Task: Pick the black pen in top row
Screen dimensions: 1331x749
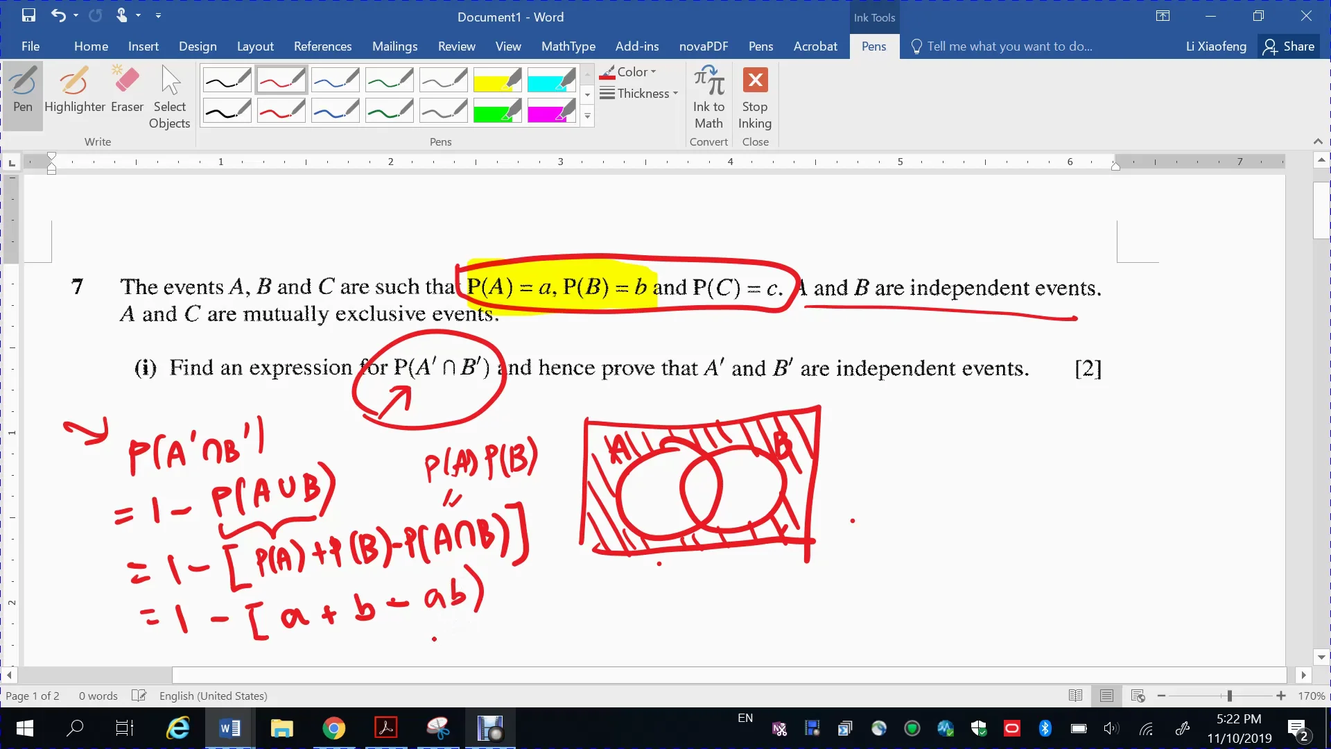Action: pyautogui.click(x=227, y=80)
